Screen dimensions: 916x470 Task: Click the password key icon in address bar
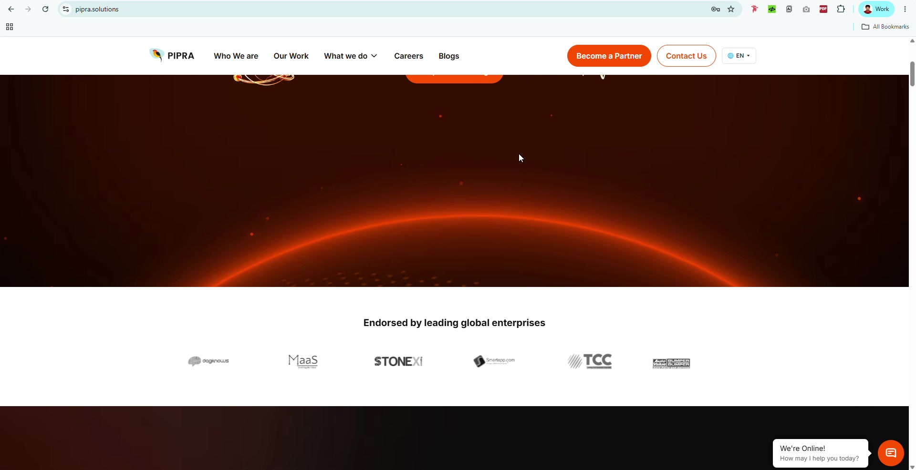pos(715,9)
